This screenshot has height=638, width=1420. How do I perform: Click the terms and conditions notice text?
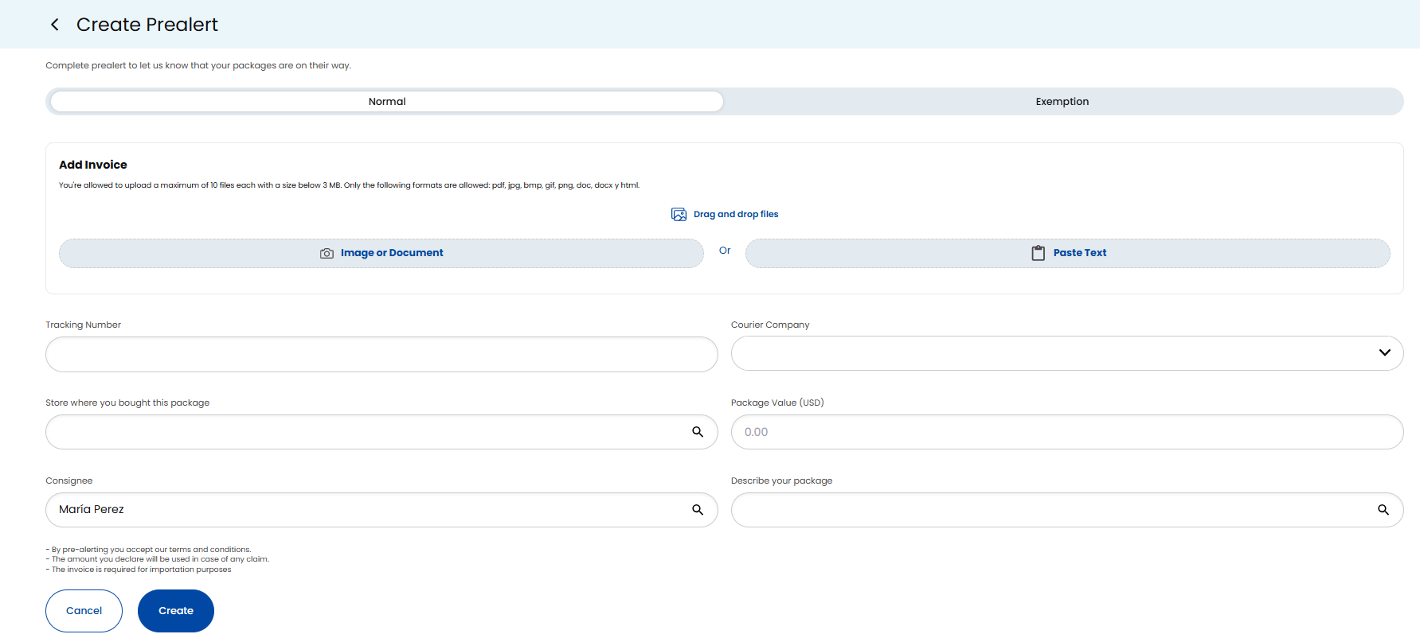[148, 550]
